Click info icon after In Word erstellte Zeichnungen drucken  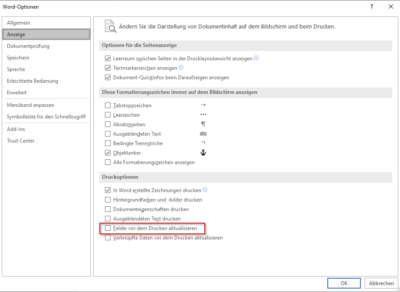pos(205,190)
